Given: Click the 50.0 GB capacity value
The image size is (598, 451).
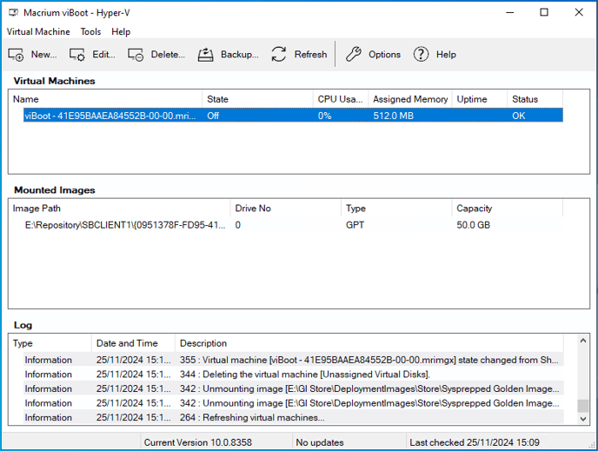Looking at the screenshot, I should [474, 225].
